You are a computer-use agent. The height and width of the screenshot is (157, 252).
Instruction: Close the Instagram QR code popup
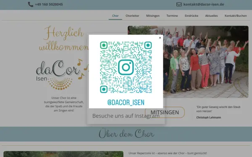160,38
